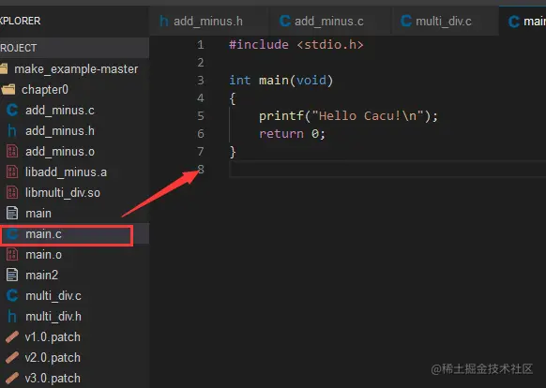Click line number 5 in the gutter
Screen dimensions: 546x388
[201, 116]
